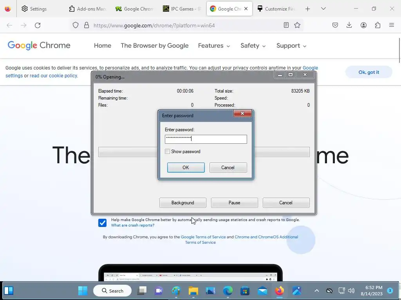401x300 pixels.
Task: Click the page vertical scrollbar
Action: [399, 50]
